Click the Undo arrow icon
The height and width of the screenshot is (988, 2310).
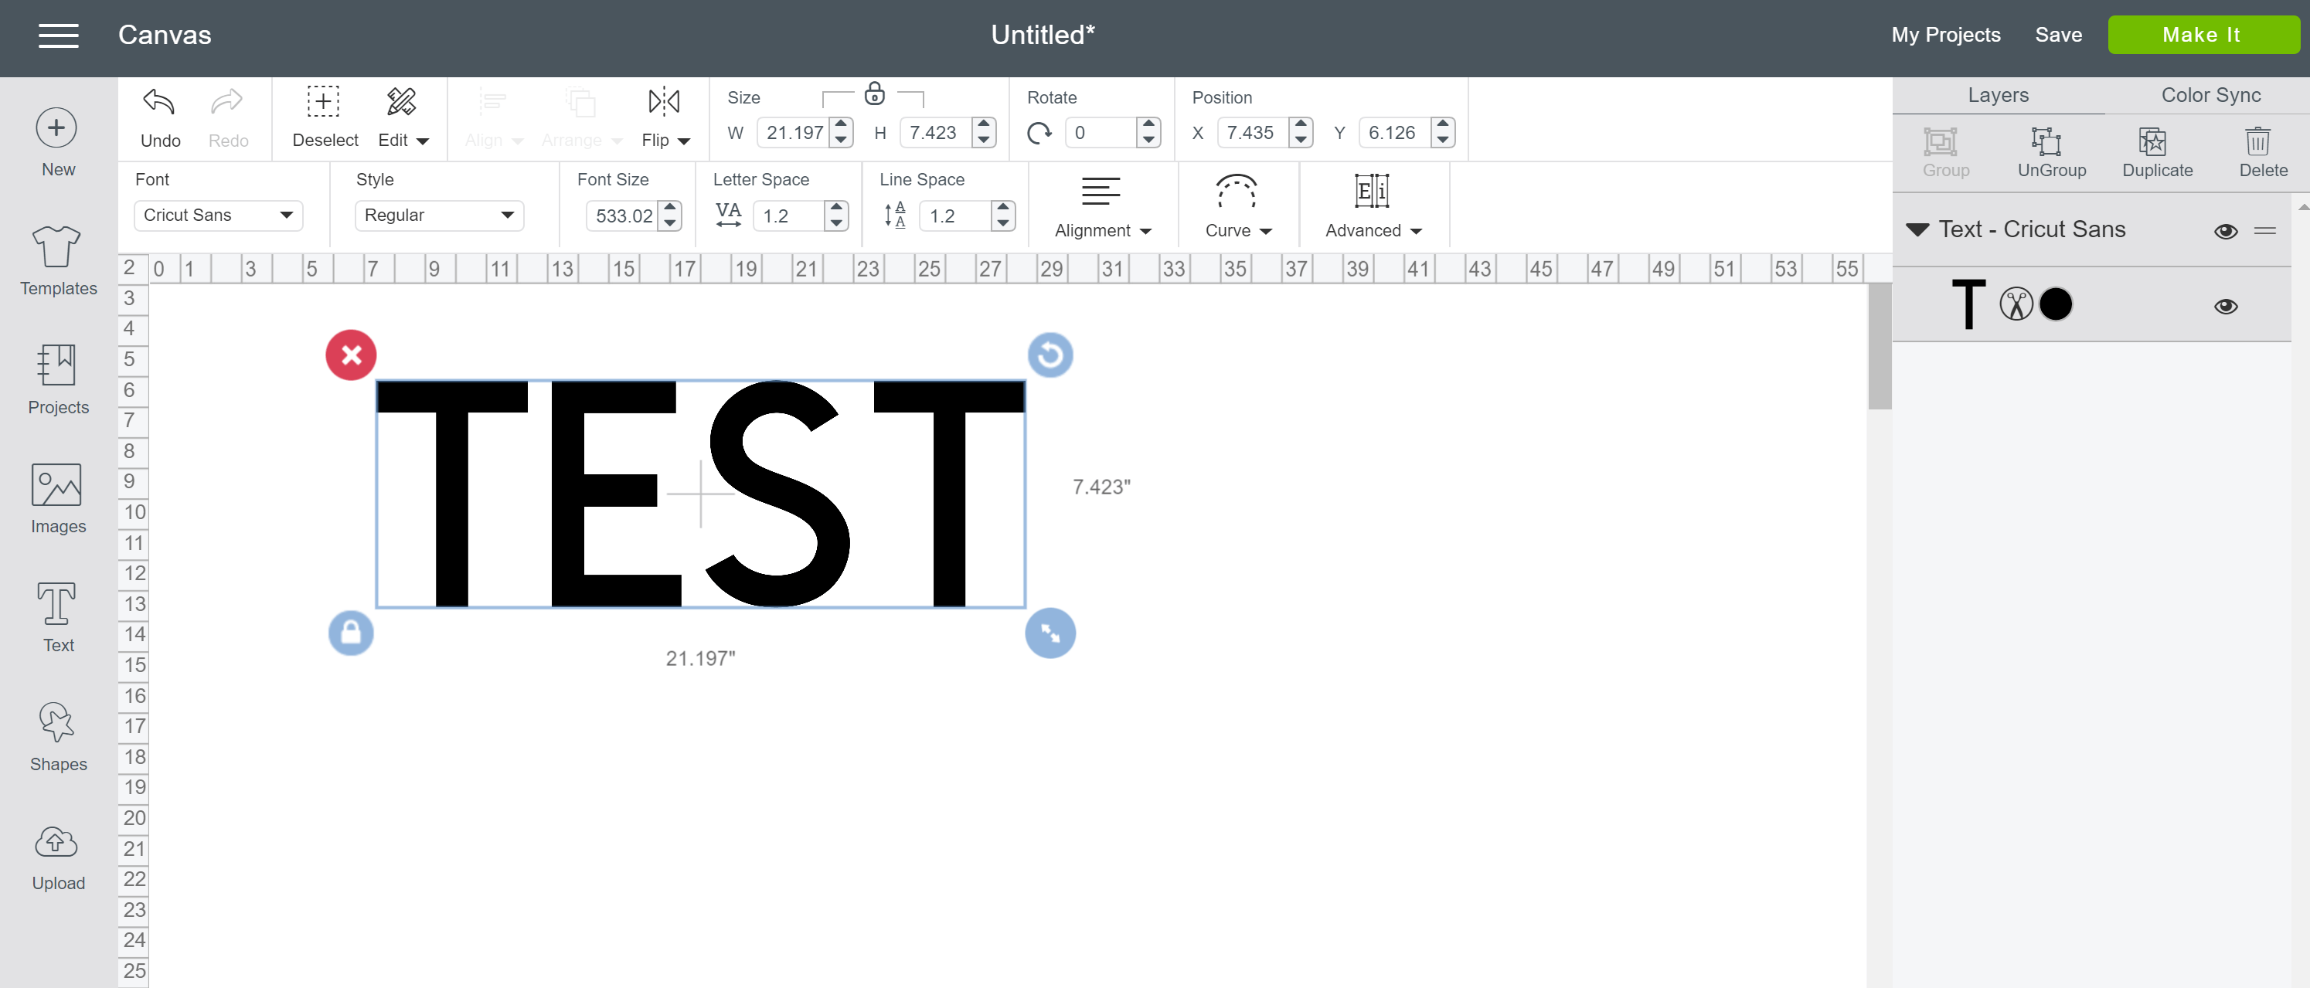point(158,102)
